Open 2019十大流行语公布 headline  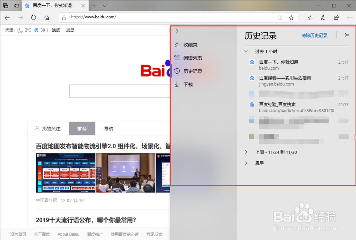[86, 220]
